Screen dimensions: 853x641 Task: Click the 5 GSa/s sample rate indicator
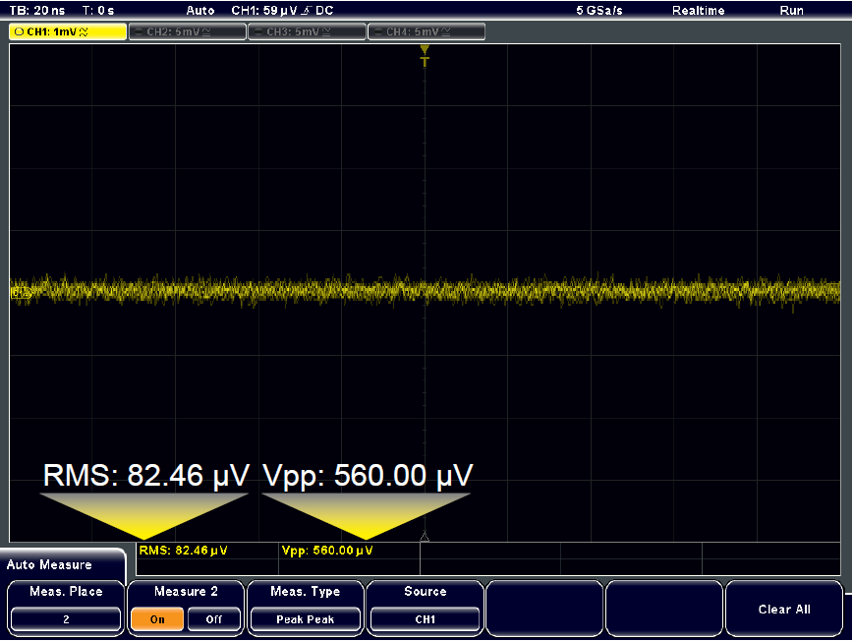tap(599, 10)
